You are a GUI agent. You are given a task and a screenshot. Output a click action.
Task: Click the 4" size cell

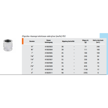tap(32, 73)
